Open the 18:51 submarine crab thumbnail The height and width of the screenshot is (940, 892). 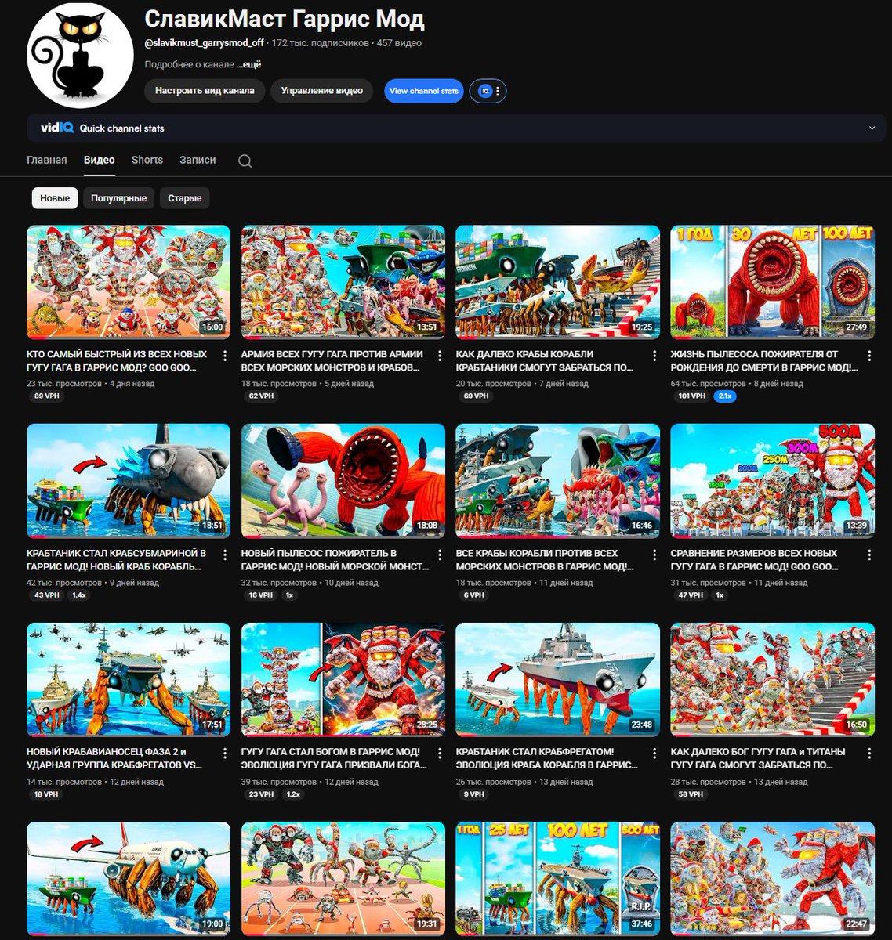click(x=129, y=481)
